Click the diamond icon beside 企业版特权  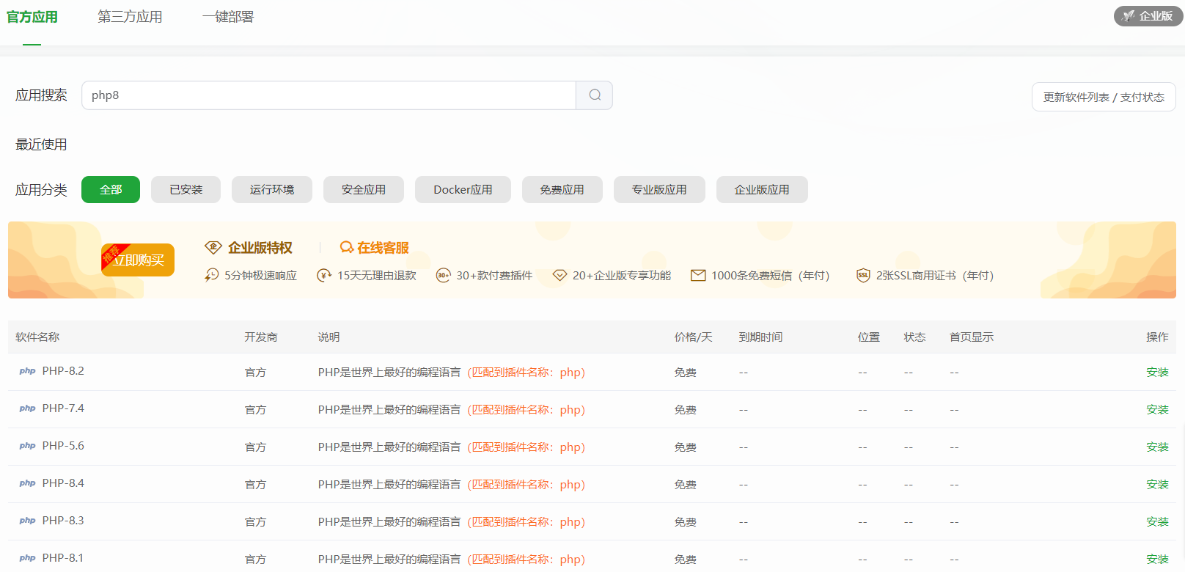click(213, 248)
